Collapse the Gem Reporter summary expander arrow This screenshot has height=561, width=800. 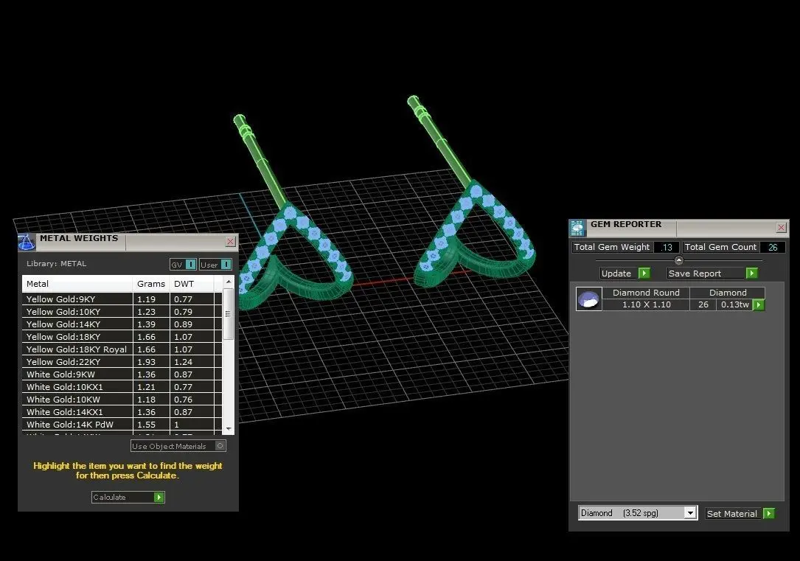[678, 261]
